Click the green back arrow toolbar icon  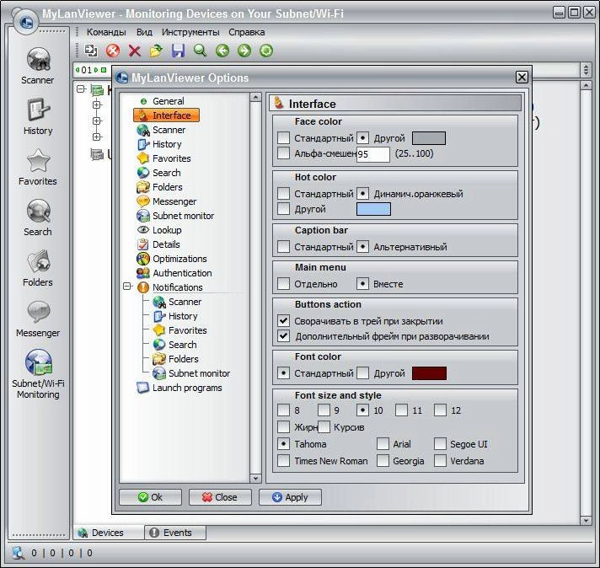point(222,50)
